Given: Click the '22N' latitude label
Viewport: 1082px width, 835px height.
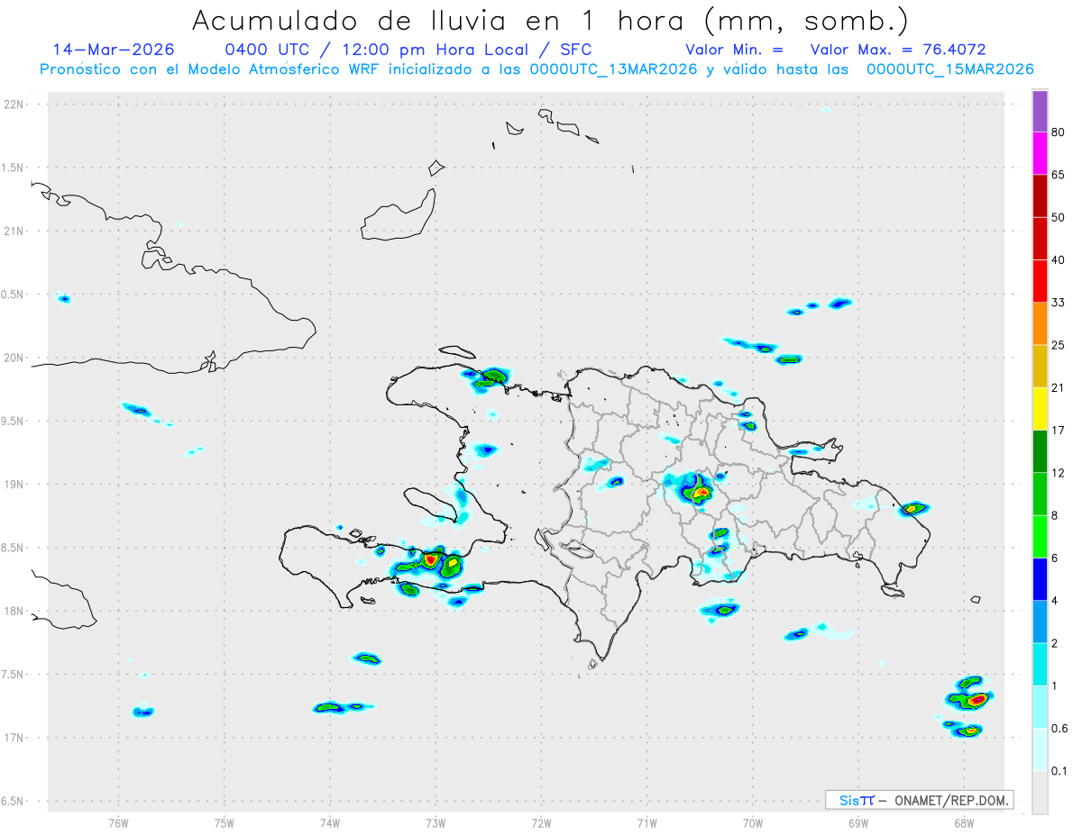Looking at the screenshot, I should coord(14,104).
